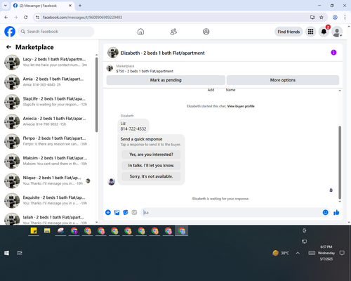Send quick response Yes, are you interested?

[151, 155]
